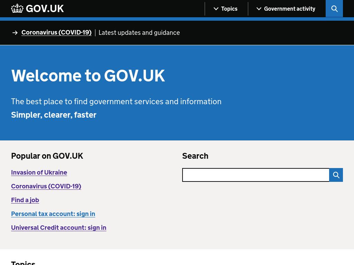The image size is (354, 265).
Task: Open Universal Credit account: sign in link
Action: pyautogui.click(x=59, y=228)
